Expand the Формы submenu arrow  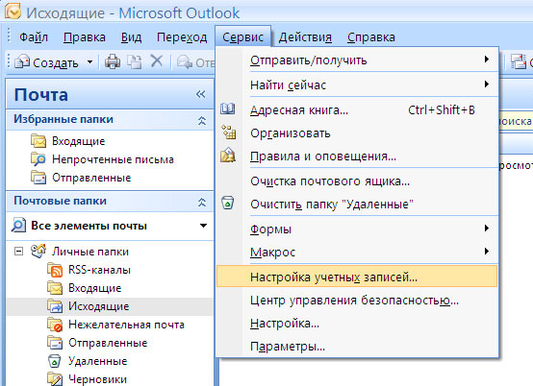click(x=487, y=228)
